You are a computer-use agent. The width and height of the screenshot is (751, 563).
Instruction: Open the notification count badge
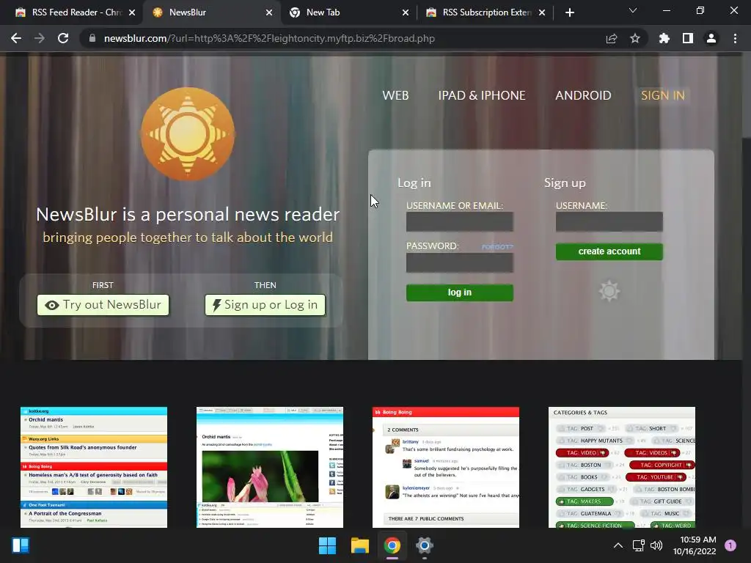pyautogui.click(x=730, y=545)
